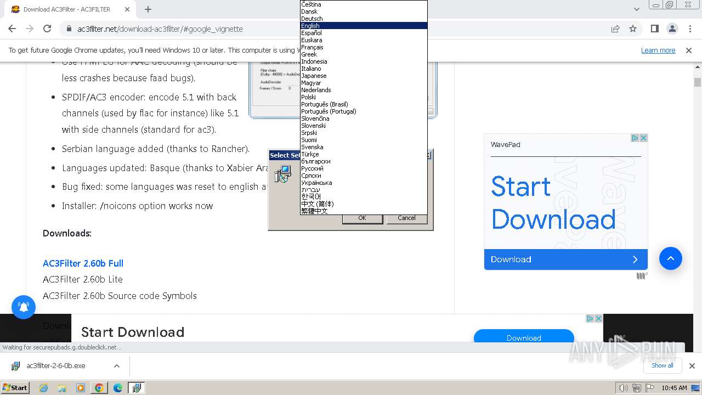Viewport: 702px width, 395px height.
Task: Select Français as the language
Action: point(364,47)
